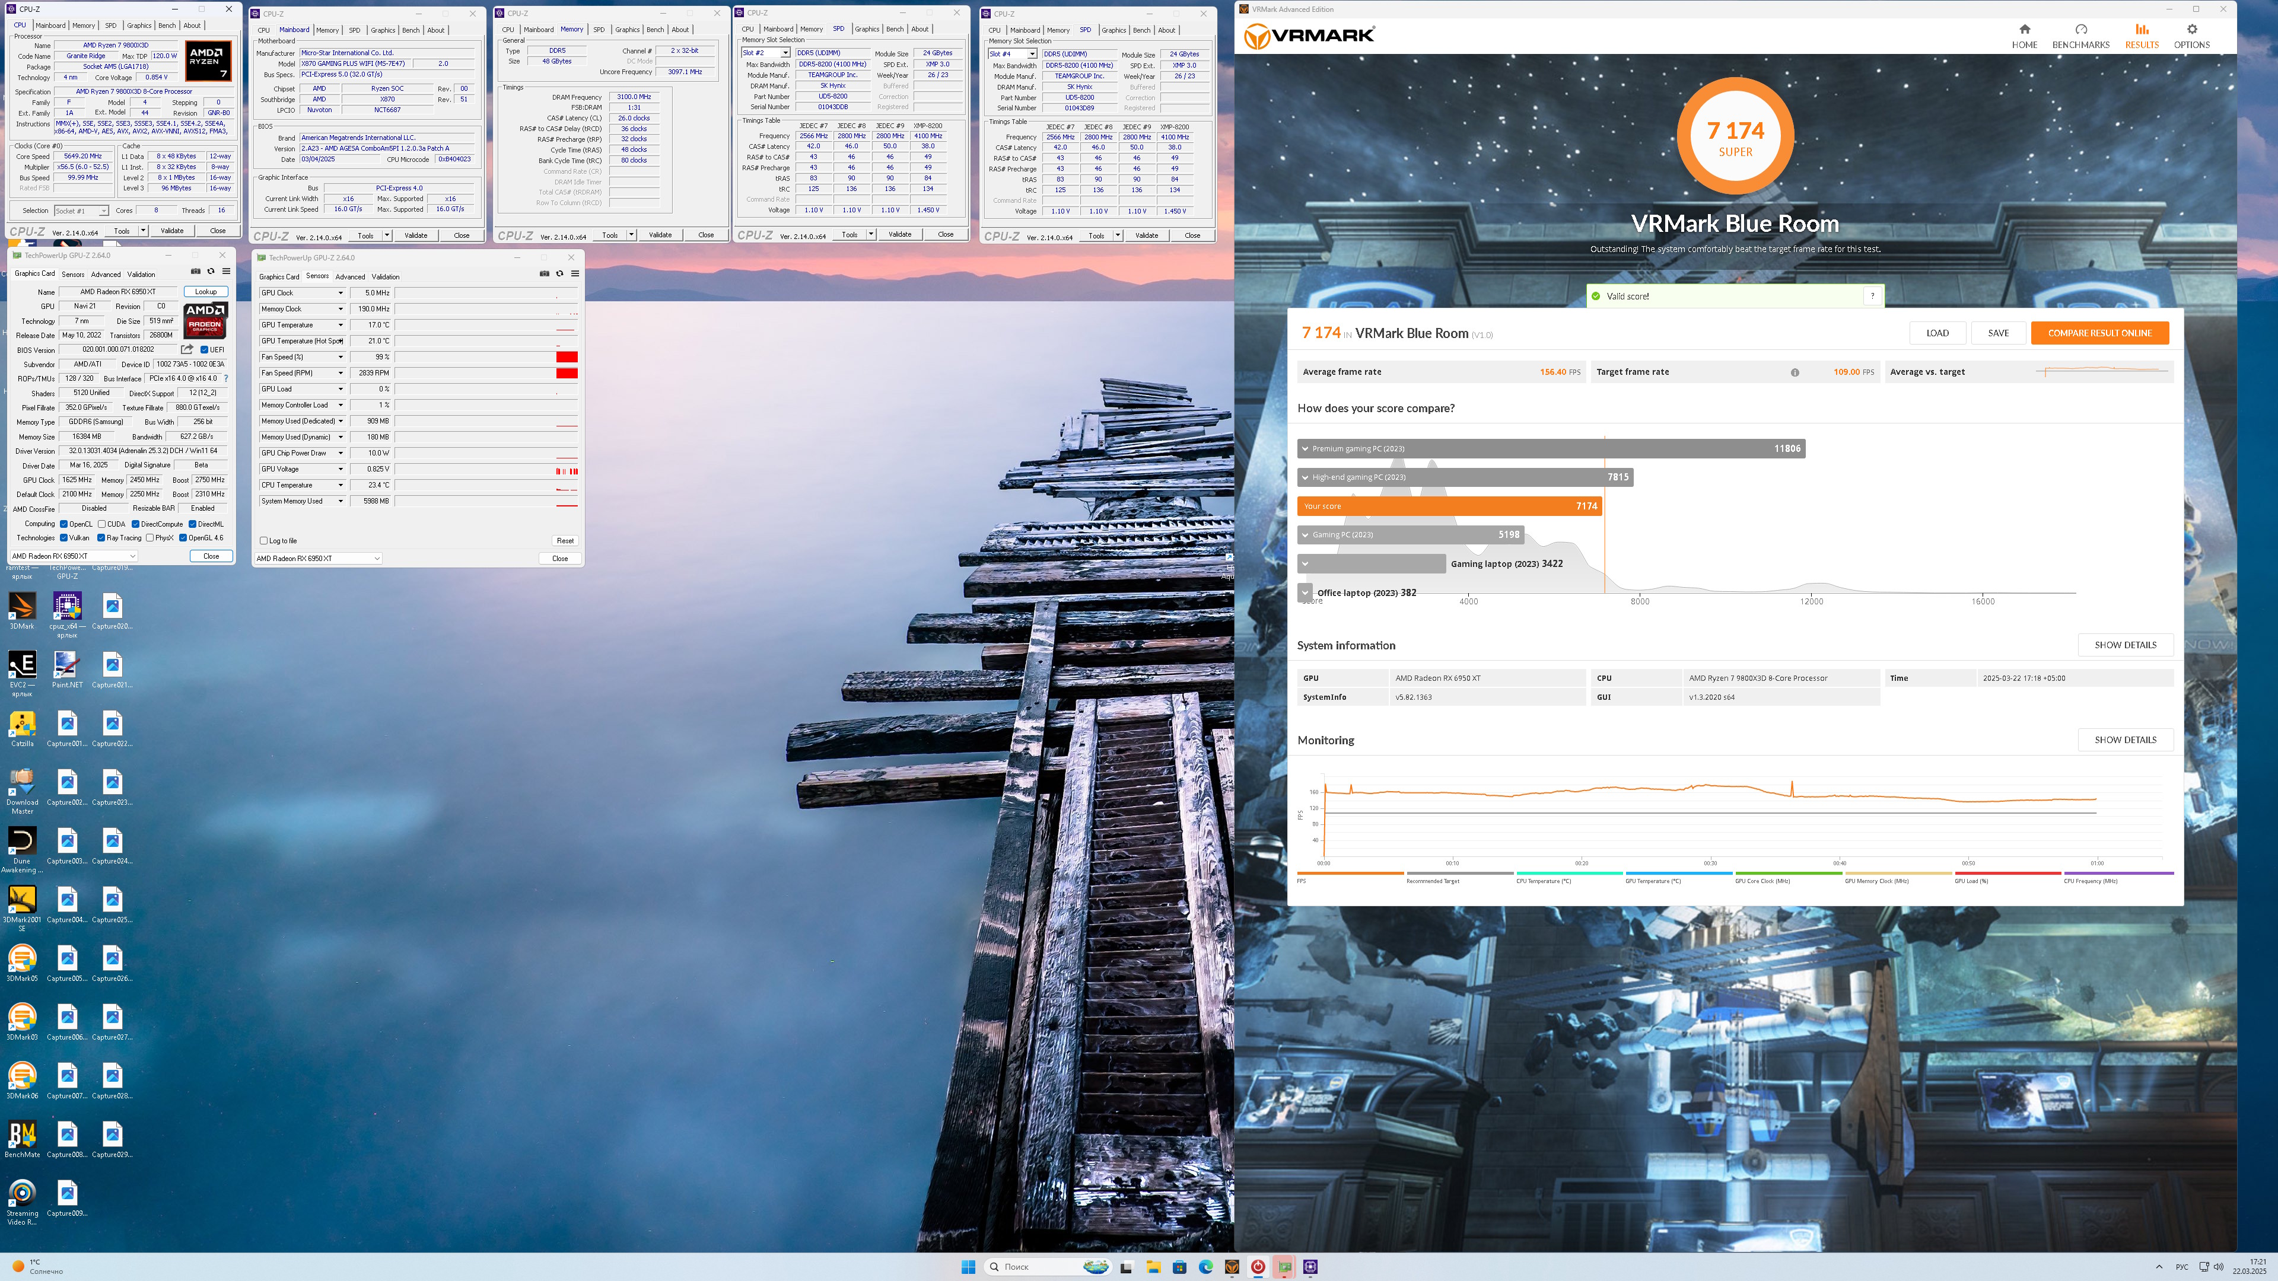2278x1281 pixels.
Task: Open GPU Clock sensor dropdown
Action: [x=341, y=292]
